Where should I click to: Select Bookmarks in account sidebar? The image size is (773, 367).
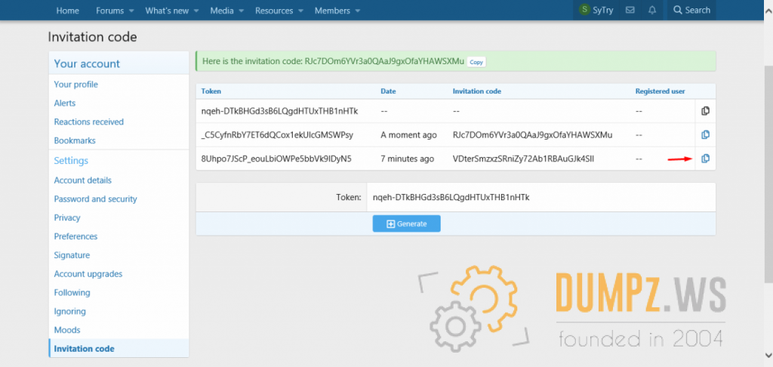74,140
